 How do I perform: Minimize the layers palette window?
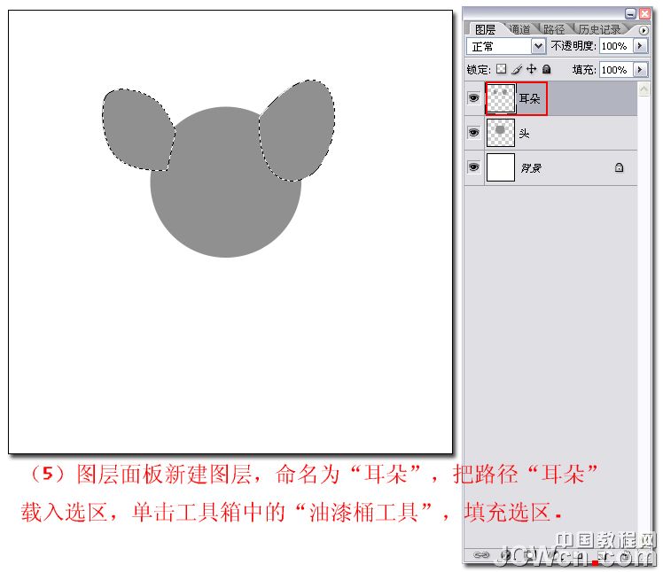630,14
